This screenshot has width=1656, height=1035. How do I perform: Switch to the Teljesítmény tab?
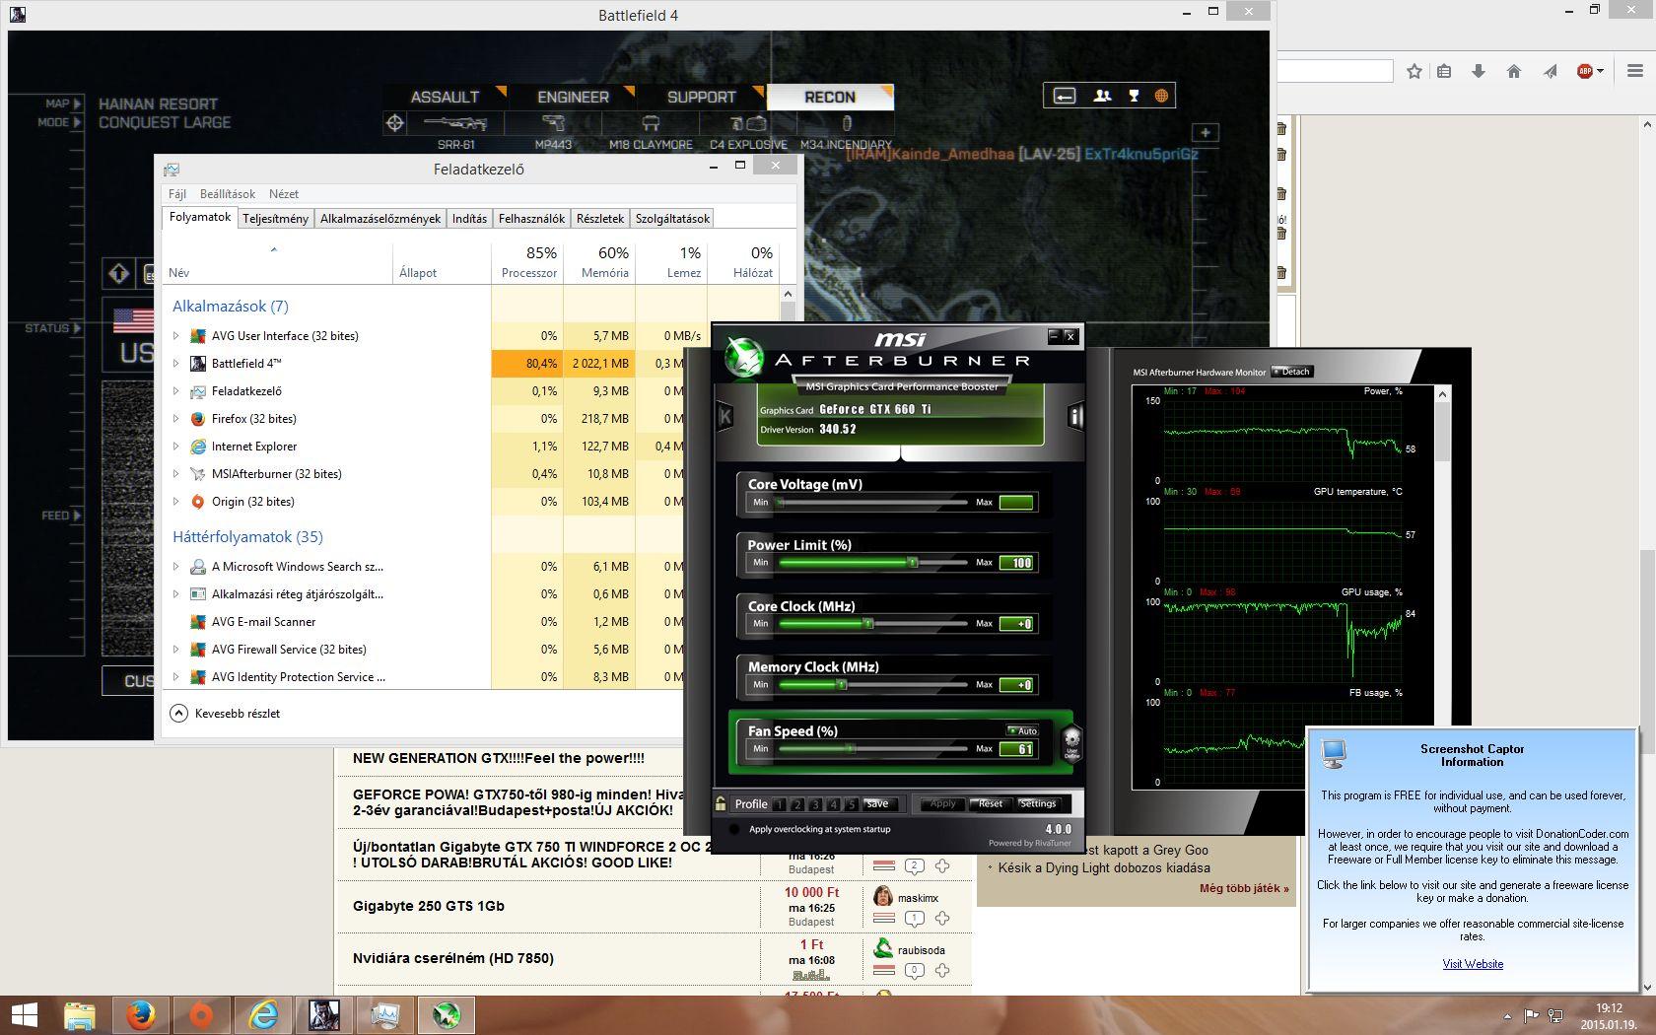point(275,219)
